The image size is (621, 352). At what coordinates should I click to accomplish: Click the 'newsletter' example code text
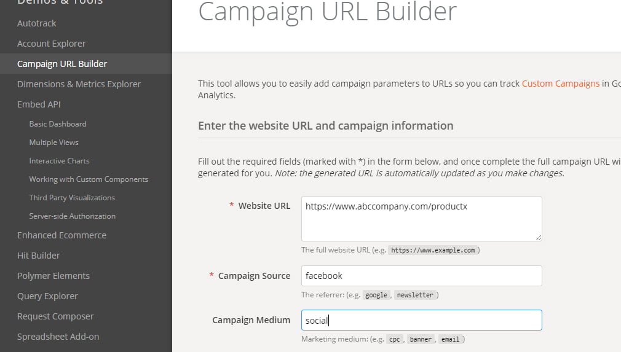point(415,295)
